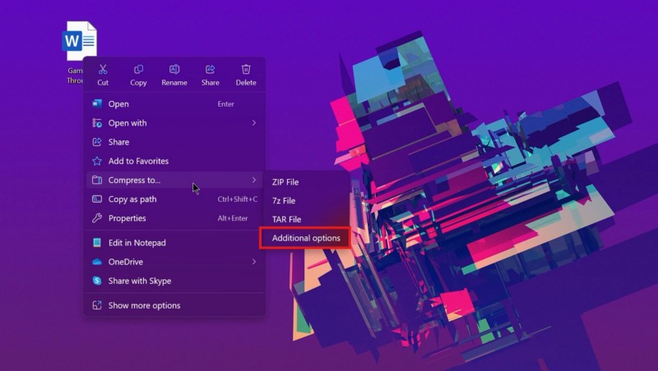658x371 pixels.
Task: Click the Alt+Enter shortcut text
Action: point(233,218)
